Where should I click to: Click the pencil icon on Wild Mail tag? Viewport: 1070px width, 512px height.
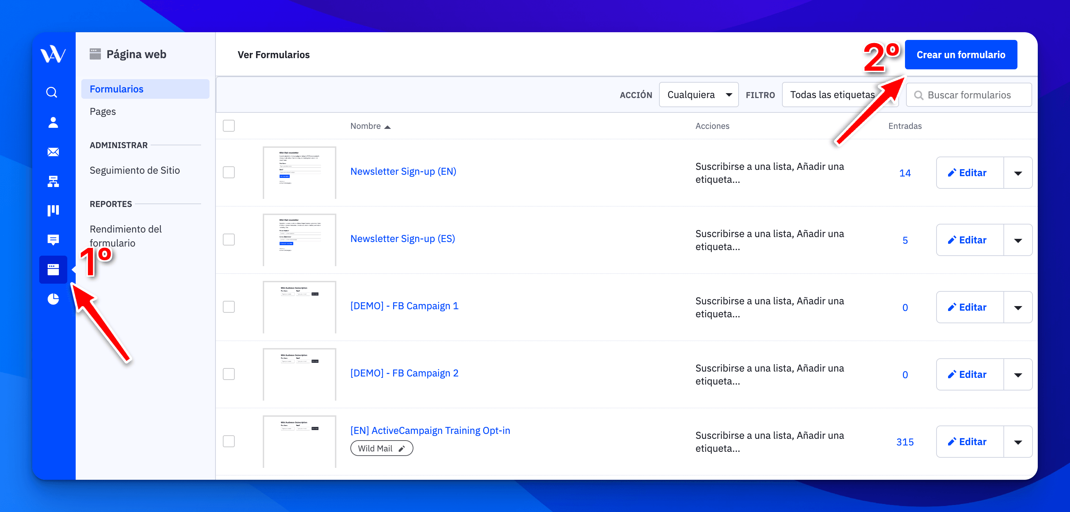click(x=402, y=449)
